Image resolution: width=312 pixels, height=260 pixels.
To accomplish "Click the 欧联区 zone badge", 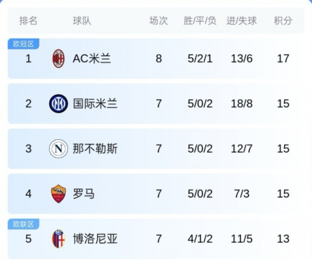I will [x=23, y=224].
